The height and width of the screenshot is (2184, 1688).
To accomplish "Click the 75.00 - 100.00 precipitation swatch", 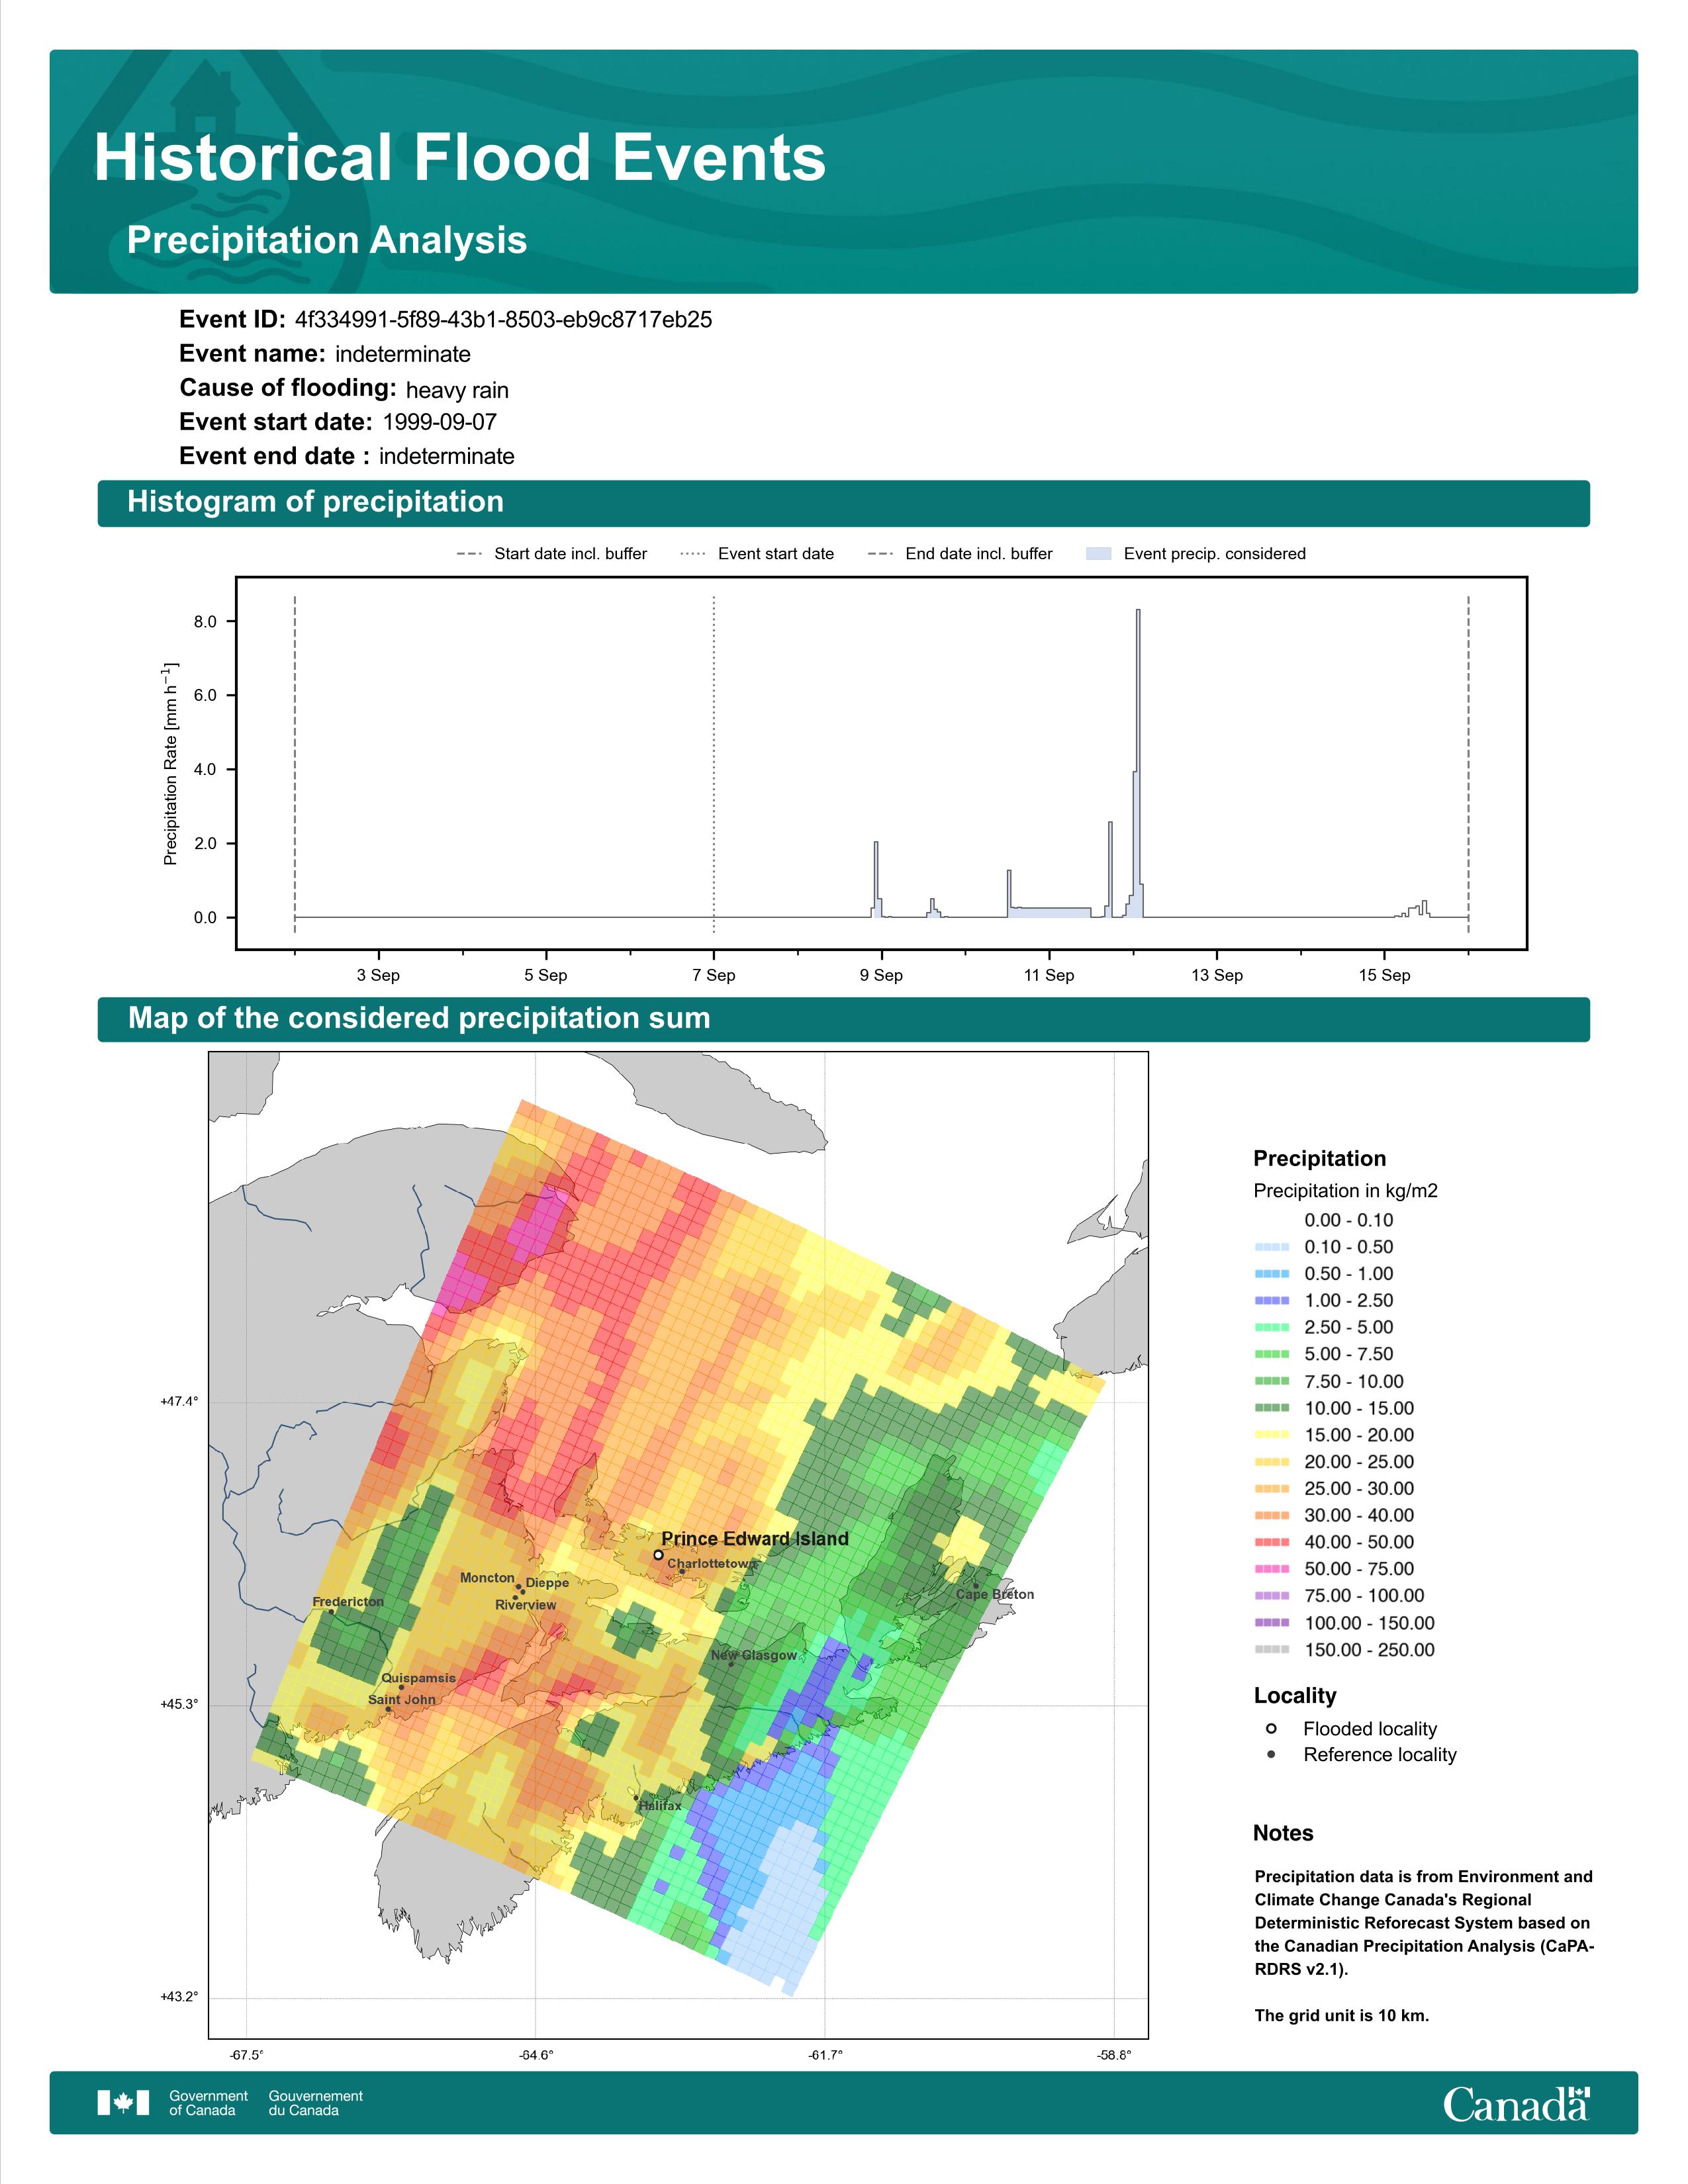I will click(x=1272, y=1597).
